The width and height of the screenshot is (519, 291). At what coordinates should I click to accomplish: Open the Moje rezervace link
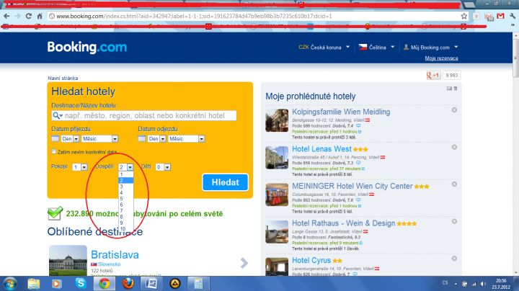[x=442, y=58]
